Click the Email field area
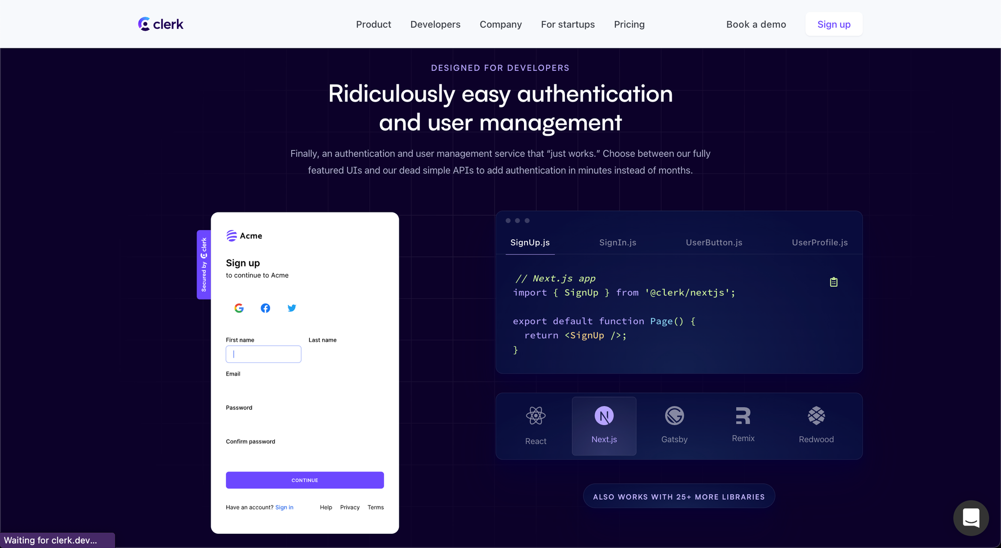This screenshot has height=548, width=1001. [305, 388]
